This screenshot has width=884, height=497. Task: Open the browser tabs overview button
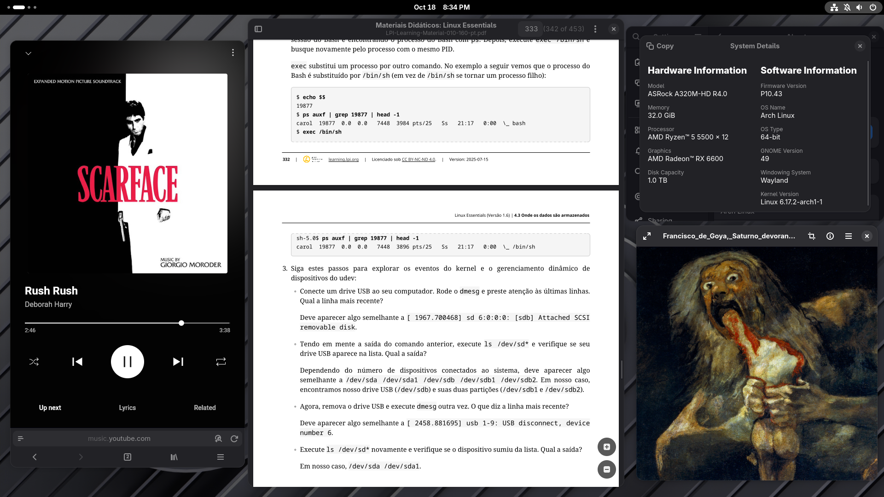point(128,457)
